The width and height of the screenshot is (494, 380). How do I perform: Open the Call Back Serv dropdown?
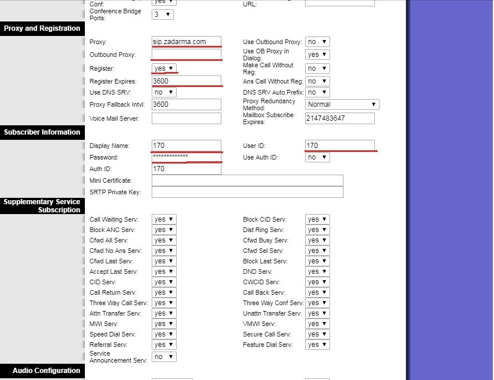click(317, 292)
